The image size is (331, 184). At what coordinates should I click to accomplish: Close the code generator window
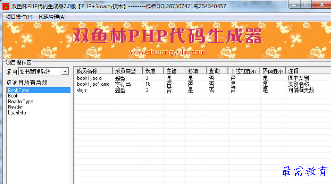point(322,4)
